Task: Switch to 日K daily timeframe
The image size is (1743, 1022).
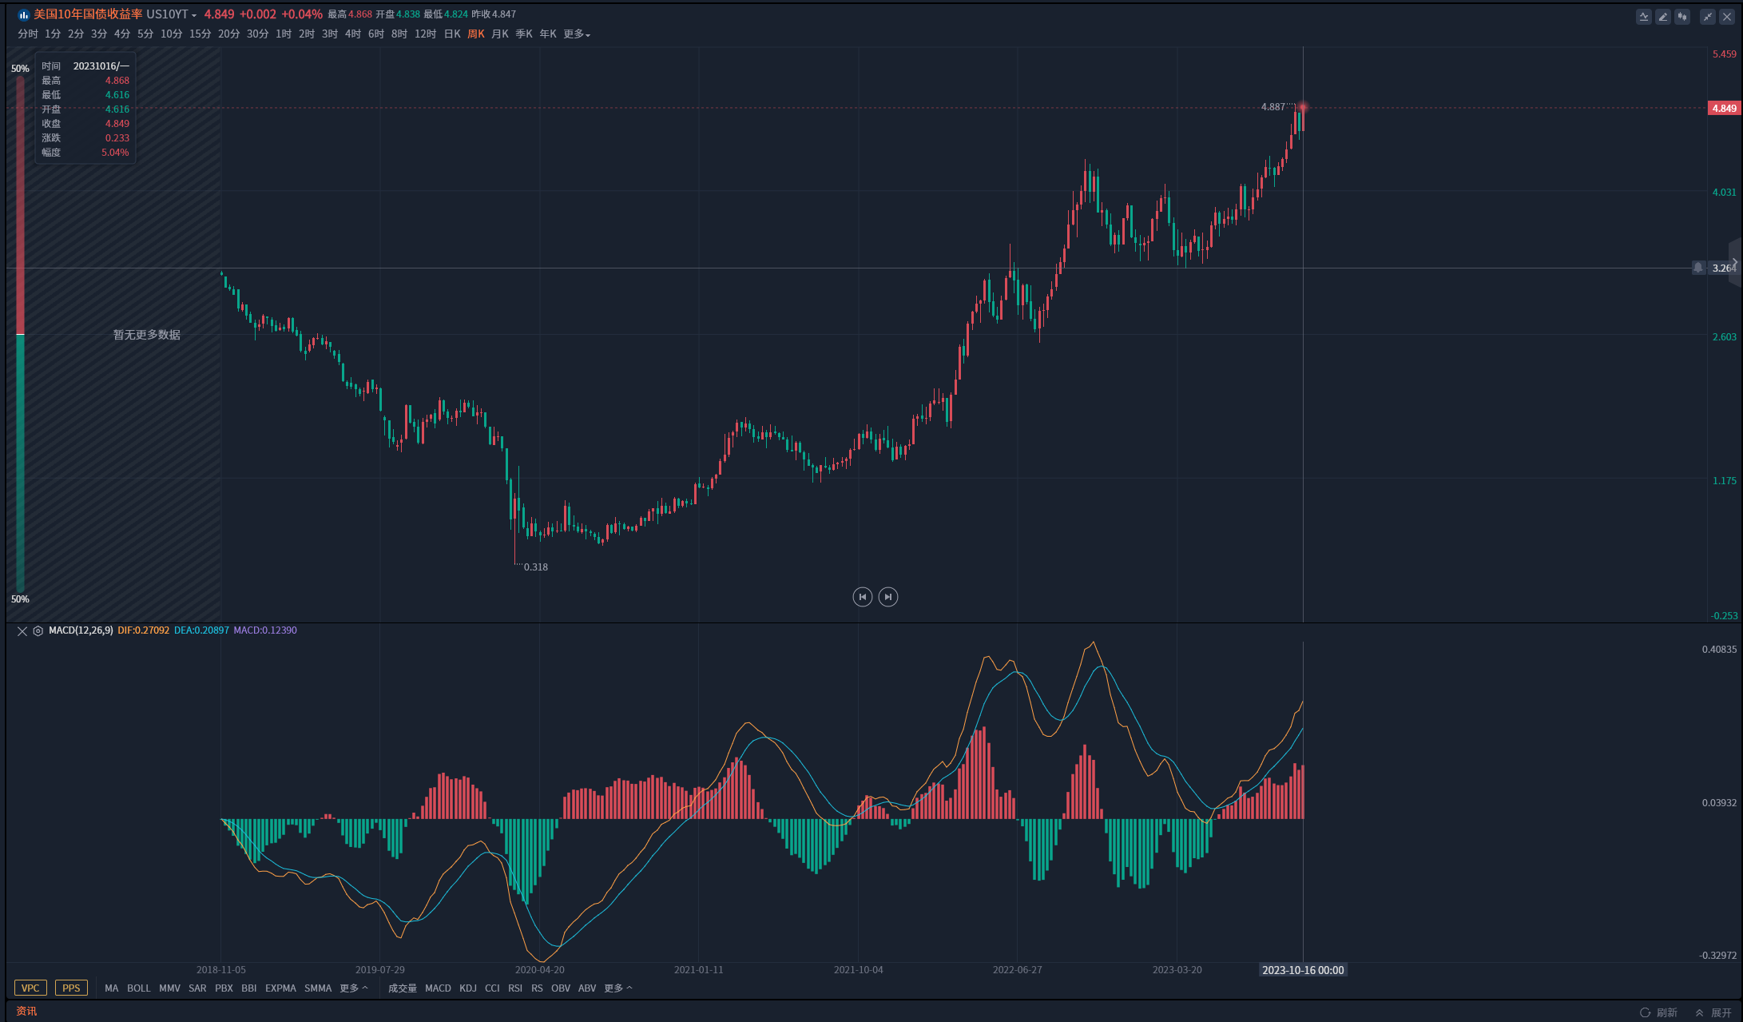Action: [452, 34]
